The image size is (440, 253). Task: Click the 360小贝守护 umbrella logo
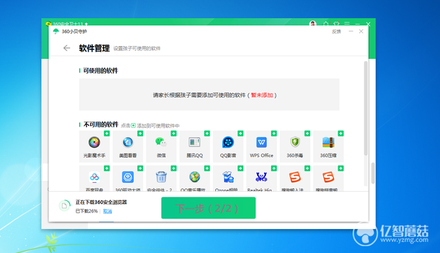click(x=56, y=32)
